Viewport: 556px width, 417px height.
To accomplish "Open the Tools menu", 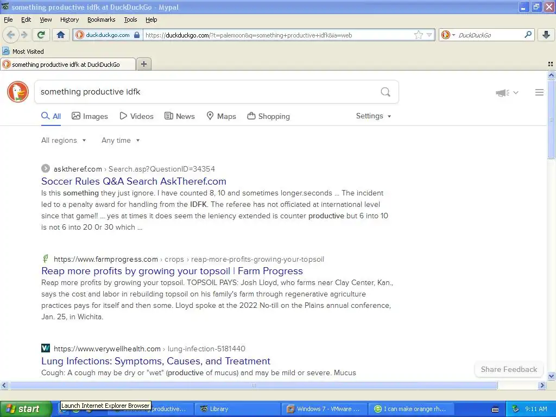I will (x=130, y=20).
